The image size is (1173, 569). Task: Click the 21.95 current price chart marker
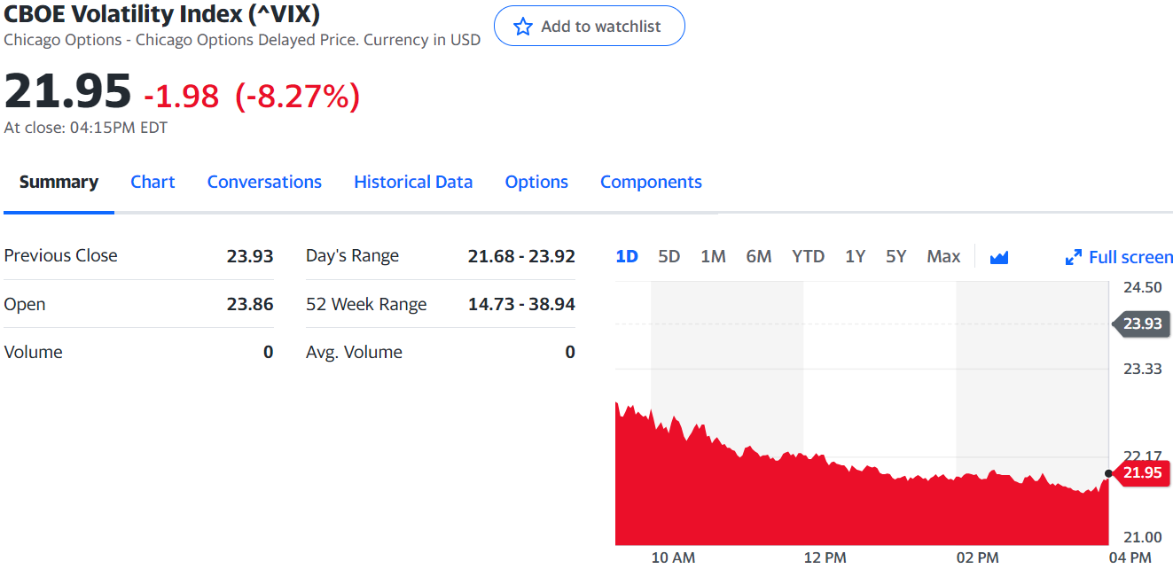1140,472
